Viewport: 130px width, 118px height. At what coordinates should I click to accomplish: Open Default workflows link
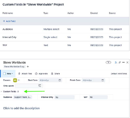pos(119,74)
